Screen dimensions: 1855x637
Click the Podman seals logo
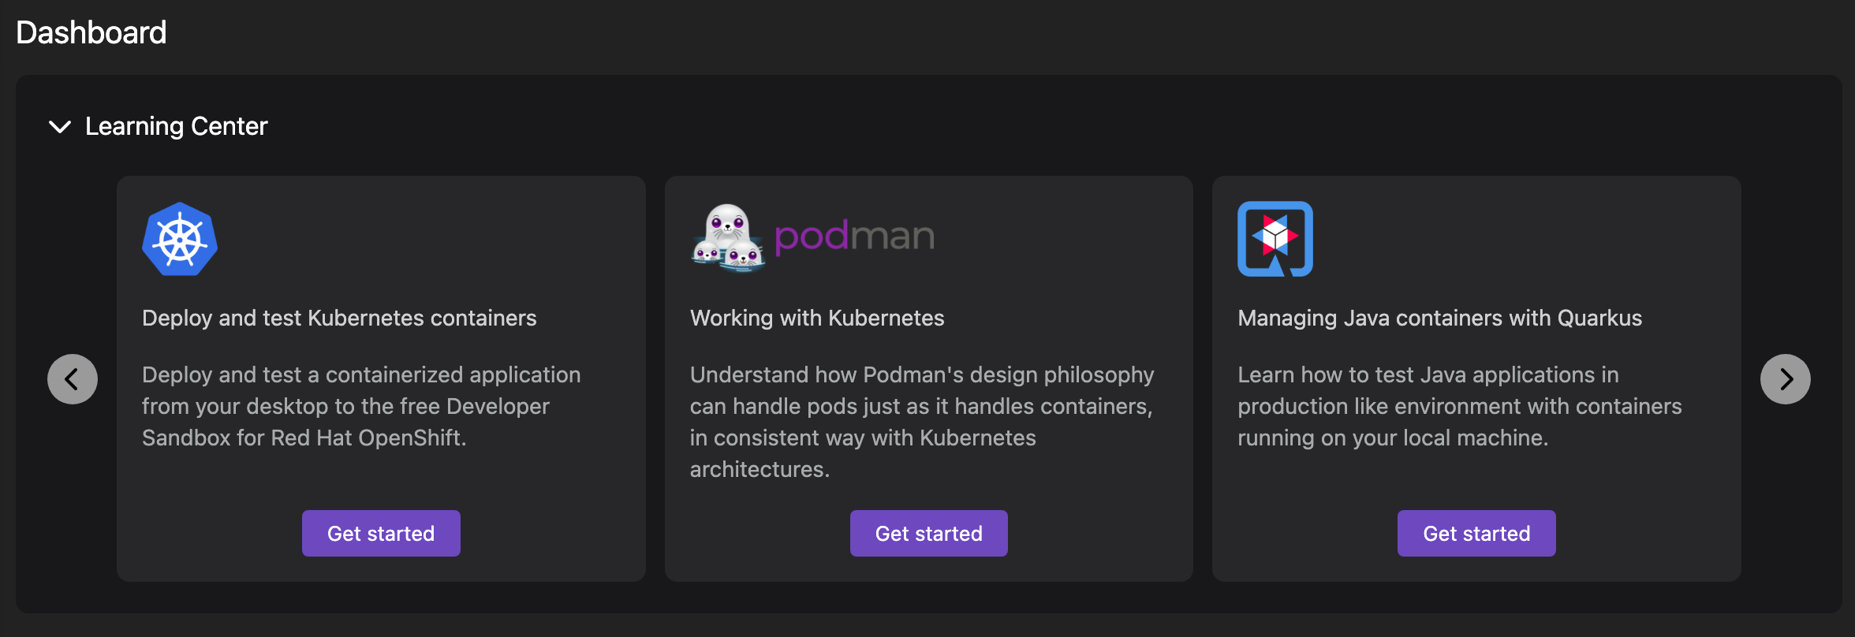[x=727, y=238]
